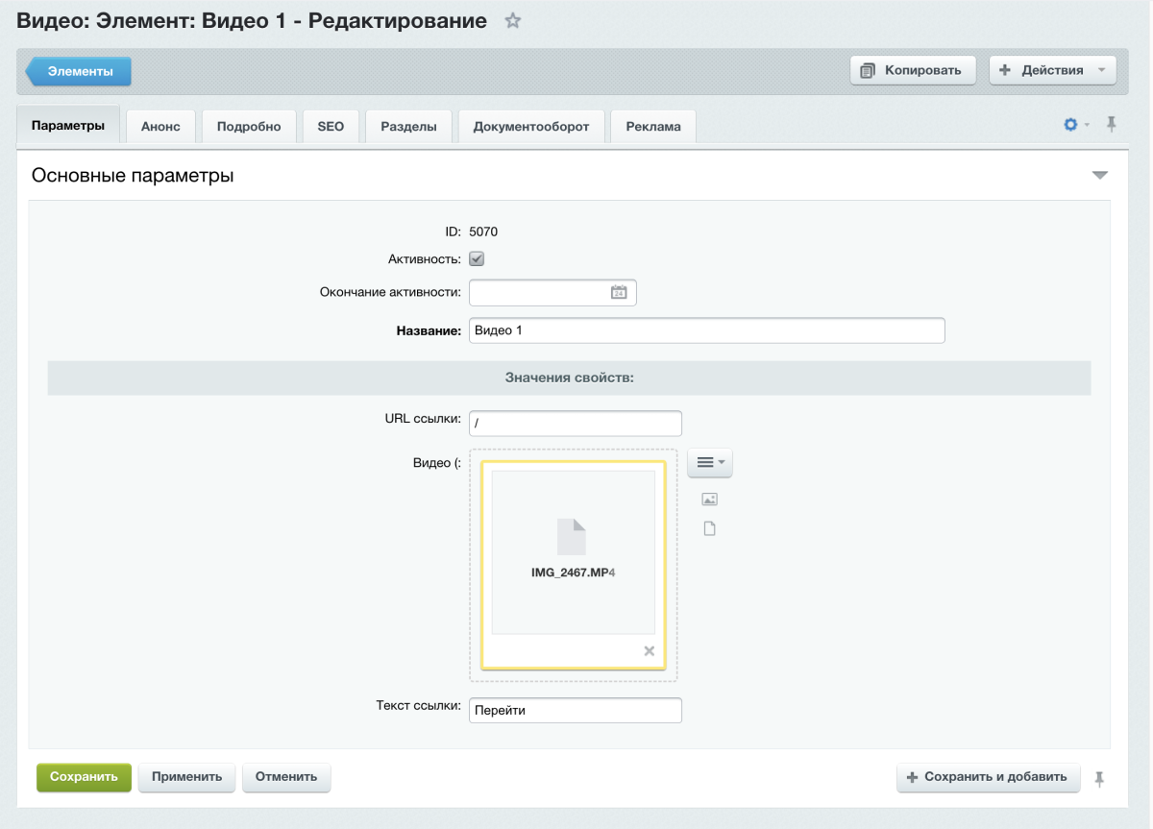Toggle the Активность checkbox

[477, 259]
